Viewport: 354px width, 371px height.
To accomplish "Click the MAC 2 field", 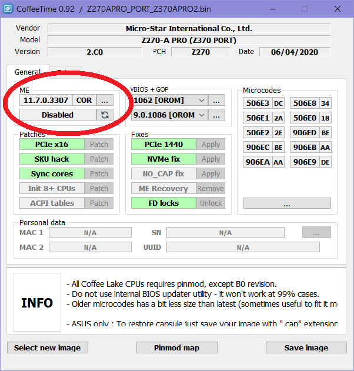I will coord(90,247).
